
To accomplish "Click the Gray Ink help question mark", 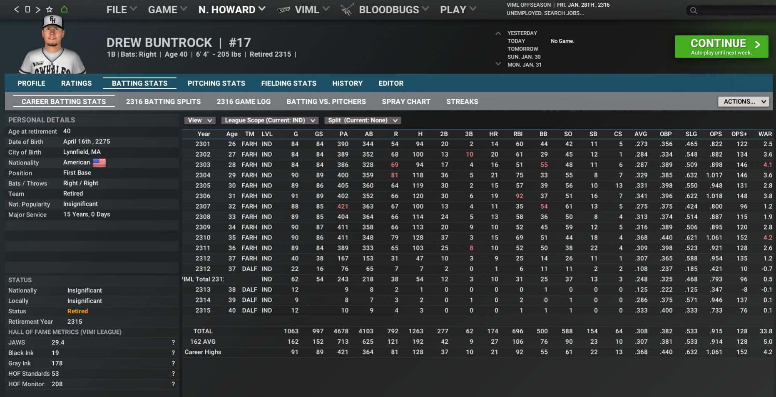I will pos(173,363).
